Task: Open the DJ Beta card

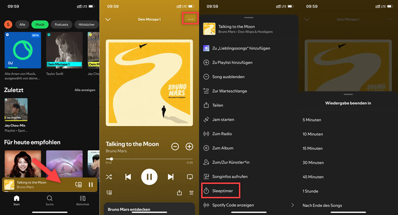Action: tap(23, 50)
